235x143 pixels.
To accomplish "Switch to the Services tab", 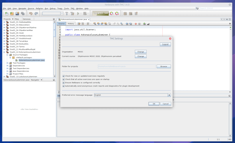I will pyautogui.click(x=27, y=19).
